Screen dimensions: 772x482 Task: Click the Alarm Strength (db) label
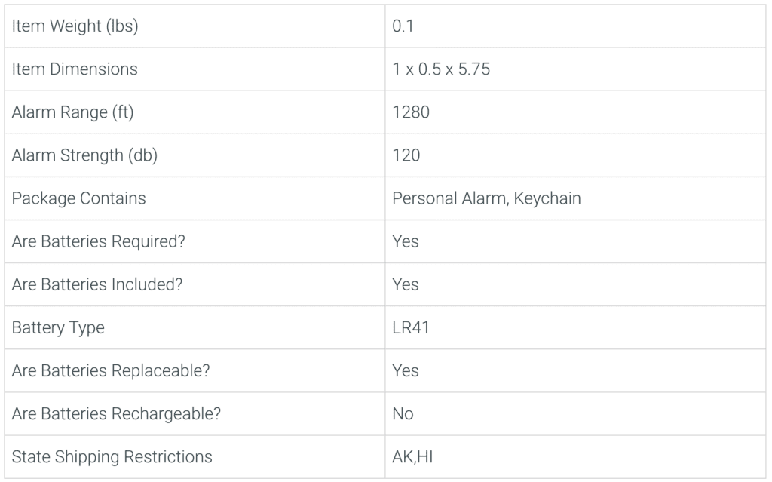pyautogui.click(x=84, y=155)
